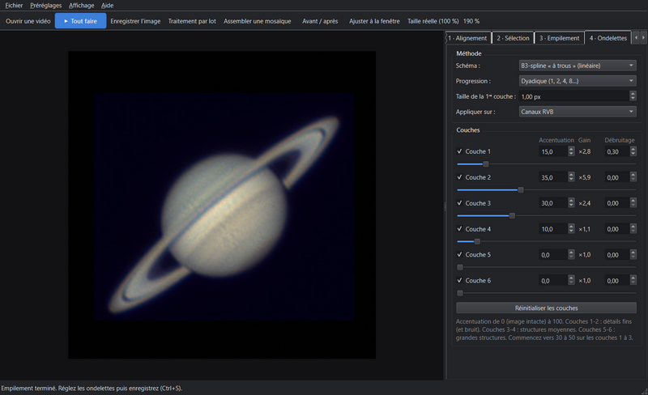Click Ajuster à la fenêtre
The width and height of the screenshot is (648, 395).
point(374,21)
